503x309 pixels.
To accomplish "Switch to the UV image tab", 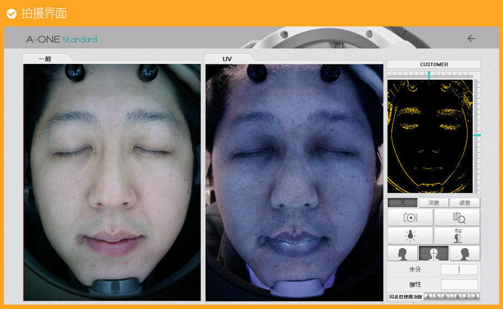I will [227, 59].
